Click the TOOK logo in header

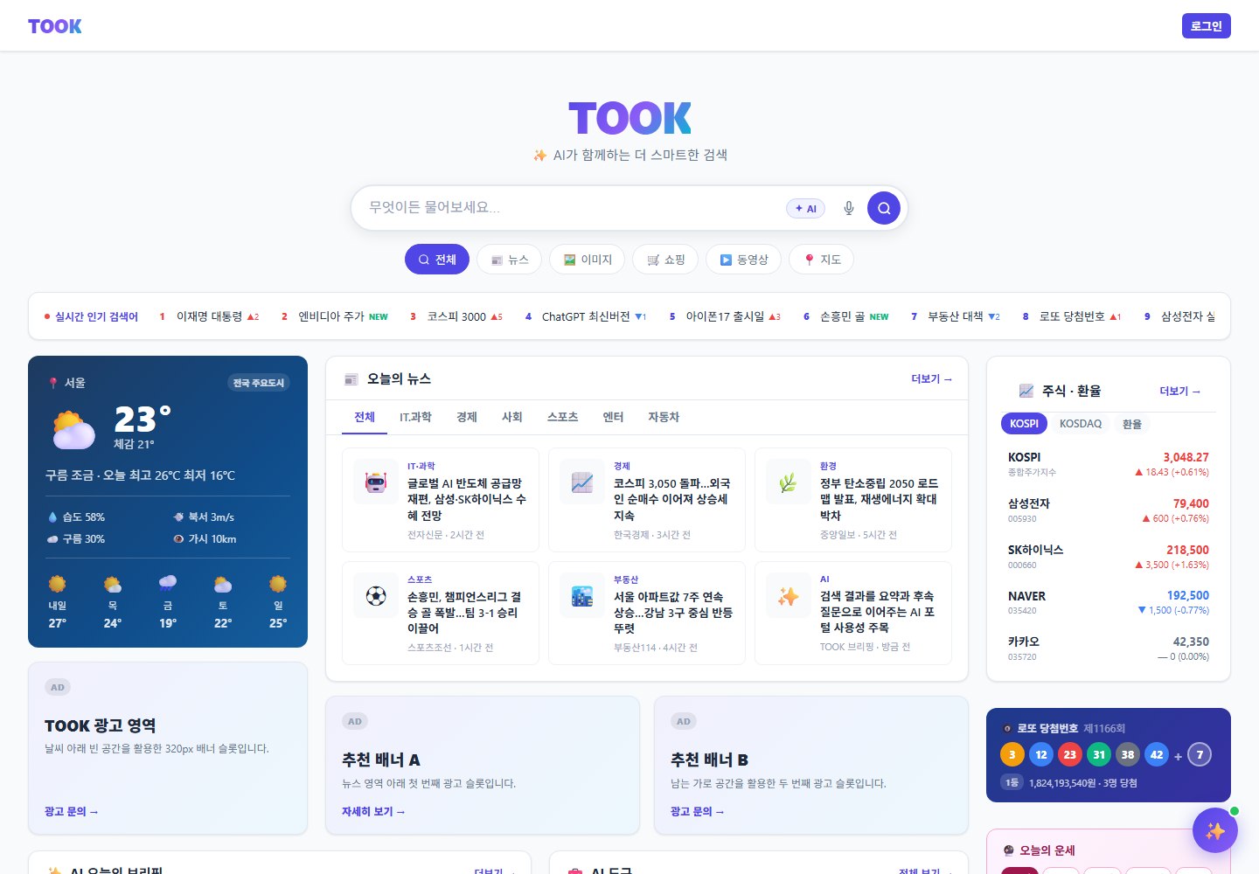coord(54,26)
